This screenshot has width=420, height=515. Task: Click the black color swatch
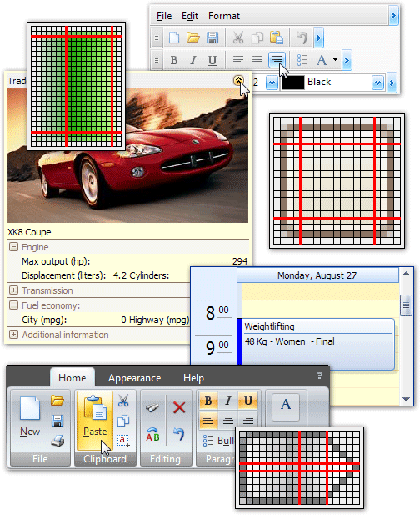293,83
